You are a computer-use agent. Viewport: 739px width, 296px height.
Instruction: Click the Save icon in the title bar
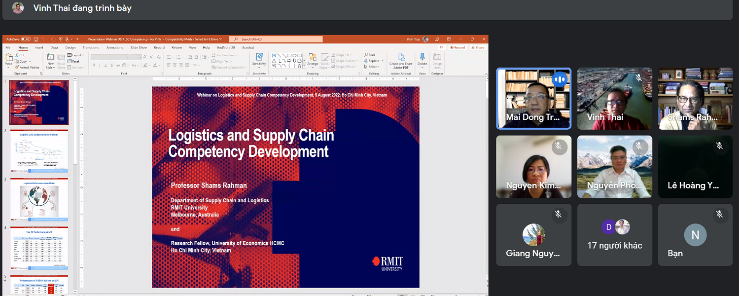click(35, 39)
